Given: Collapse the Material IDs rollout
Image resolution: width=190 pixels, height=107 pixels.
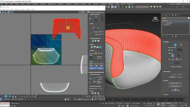Looking at the screenshot, I should [167, 72].
